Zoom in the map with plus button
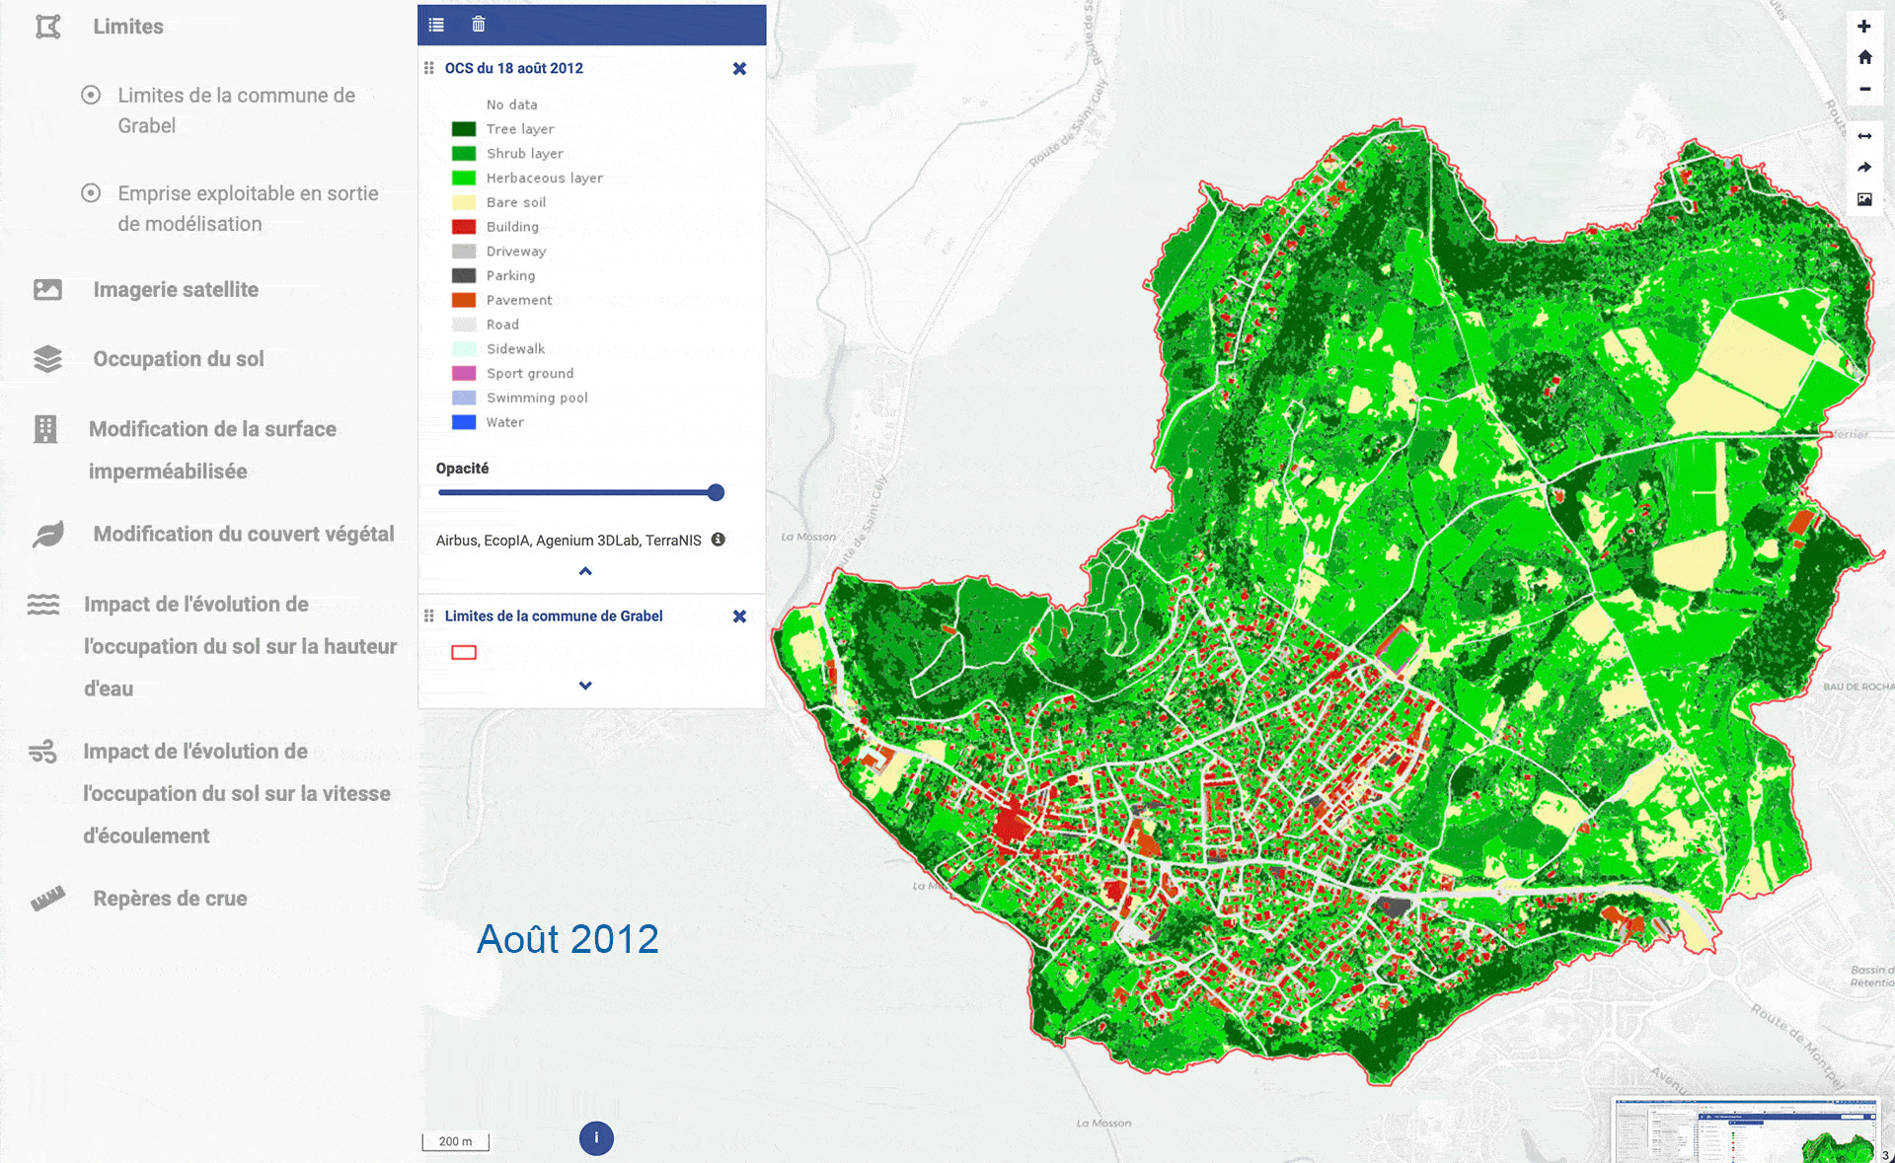 (x=1863, y=27)
